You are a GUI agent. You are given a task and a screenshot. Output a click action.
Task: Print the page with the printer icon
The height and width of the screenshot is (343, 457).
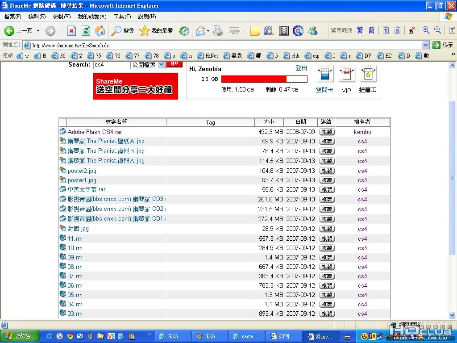coord(218,31)
